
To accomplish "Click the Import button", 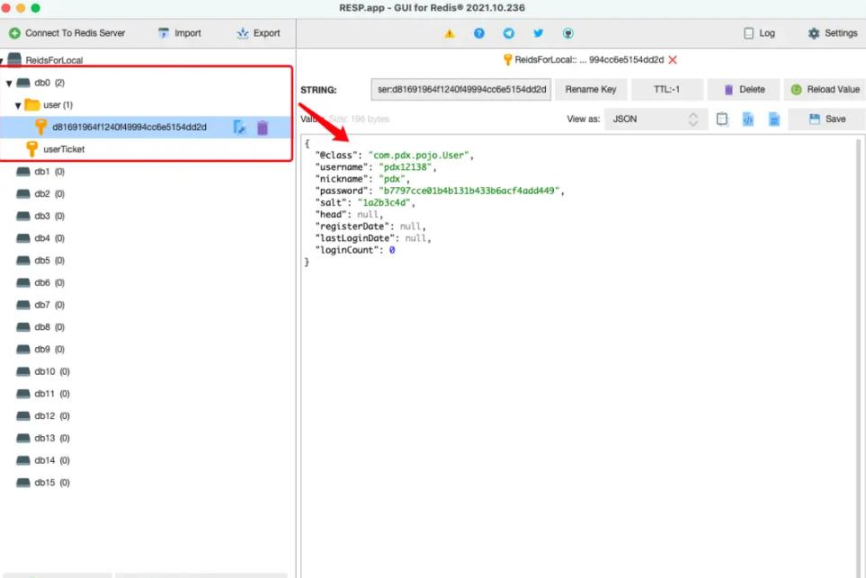I will [x=180, y=33].
